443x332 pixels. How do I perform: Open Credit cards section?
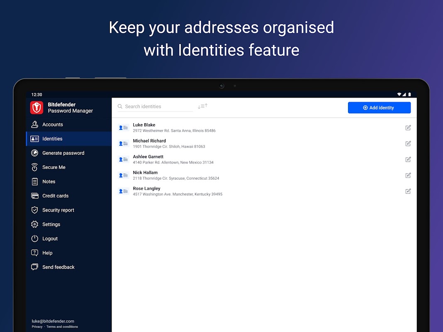click(69, 196)
